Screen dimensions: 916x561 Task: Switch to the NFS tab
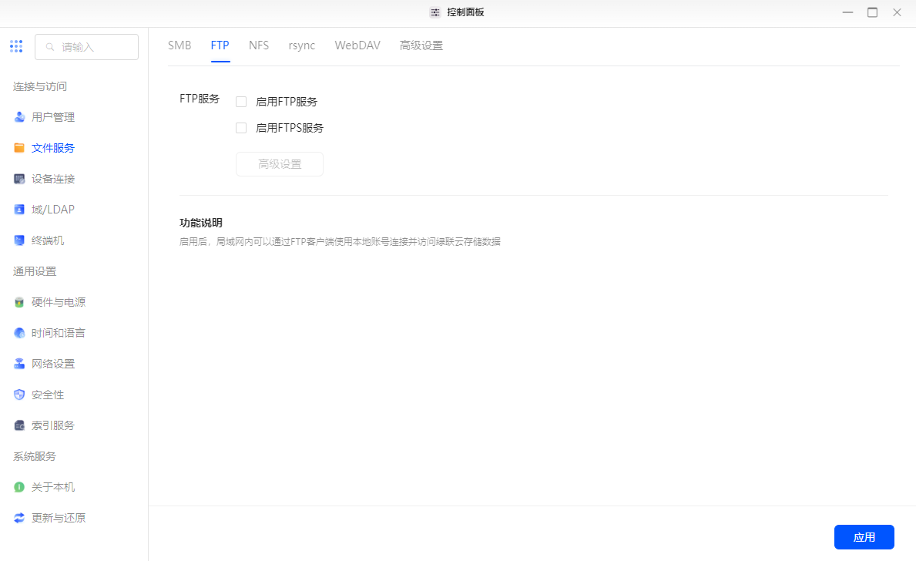click(x=259, y=45)
